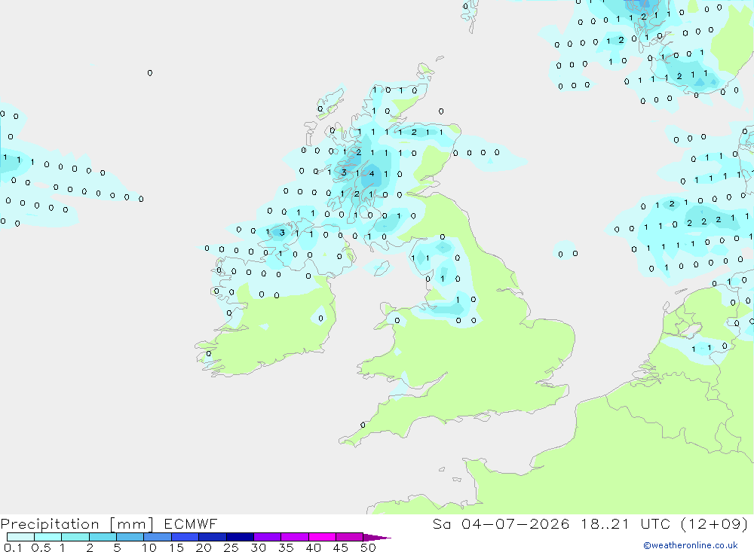754x552 pixels.
Task: Click the '0' value on Ireland's southwest tip
Action: [208, 354]
